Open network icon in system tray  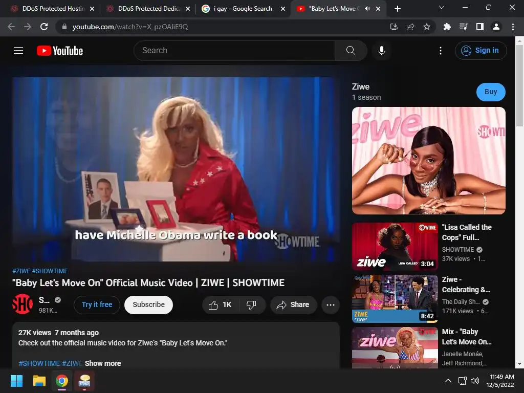click(x=462, y=381)
